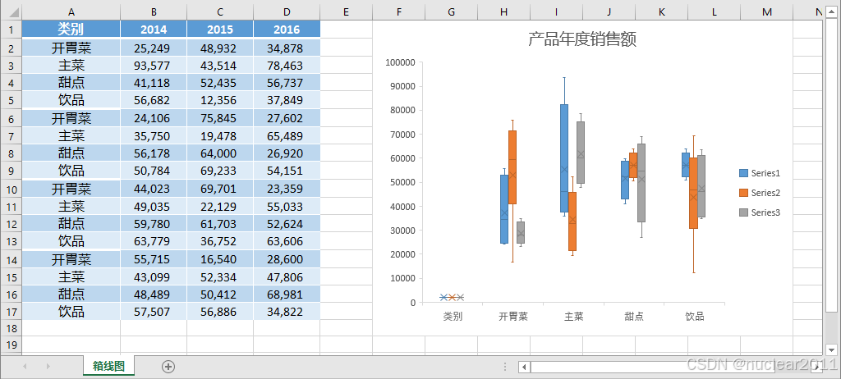This screenshot has height=379, width=841.
Task: Click 主菜 in row 3
Action: (71, 66)
